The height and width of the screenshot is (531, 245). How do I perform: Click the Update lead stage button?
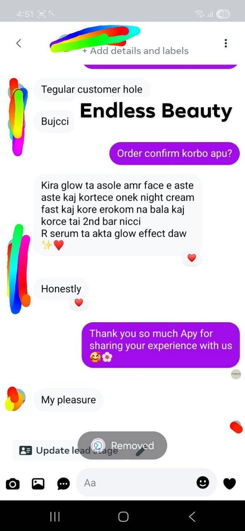pos(69,451)
